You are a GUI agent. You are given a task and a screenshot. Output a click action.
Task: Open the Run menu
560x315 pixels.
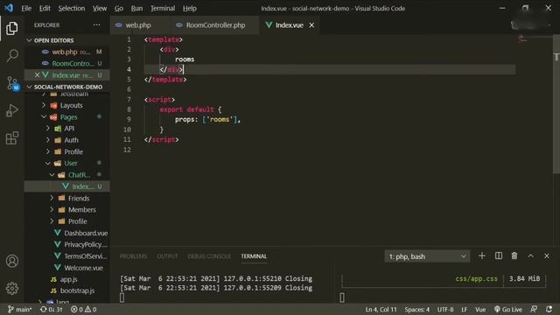coord(136,8)
